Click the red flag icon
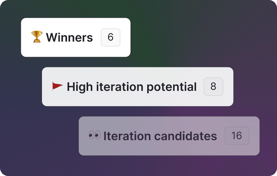The image size is (277, 176). (x=57, y=86)
